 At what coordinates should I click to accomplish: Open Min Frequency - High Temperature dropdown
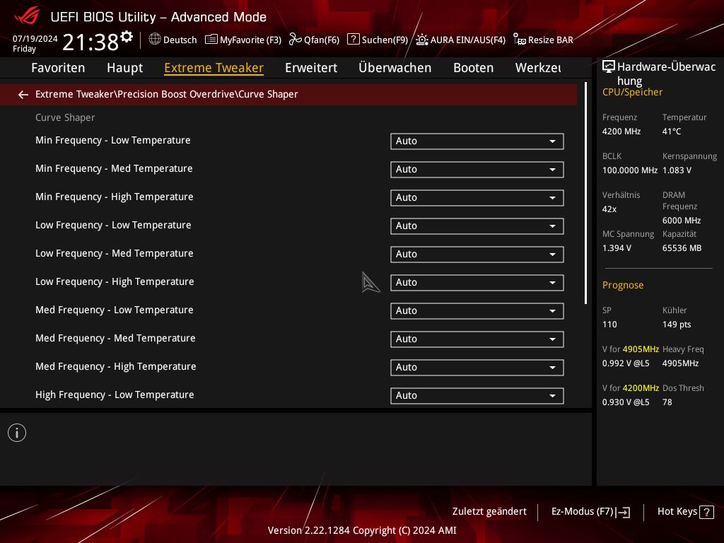coord(477,198)
